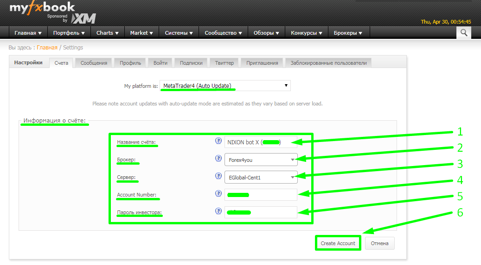Image resolution: width=481 pixels, height=265 pixels.
Task: Click help icon next to Сервер
Action: coord(218,176)
